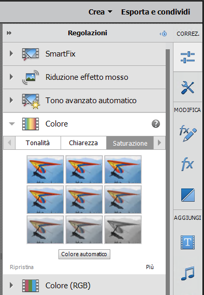
Task: Open the Regolazioni sliders panel icon
Action: coord(187,57)
